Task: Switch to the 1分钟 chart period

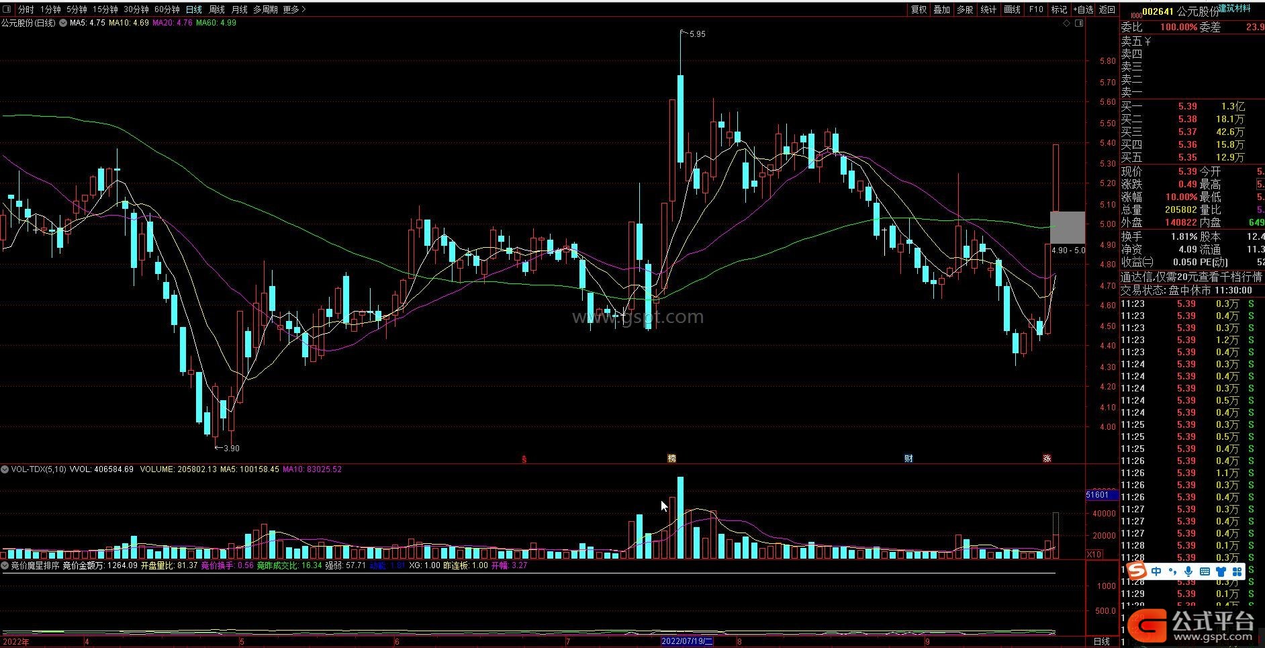Action: coord(50,9)
